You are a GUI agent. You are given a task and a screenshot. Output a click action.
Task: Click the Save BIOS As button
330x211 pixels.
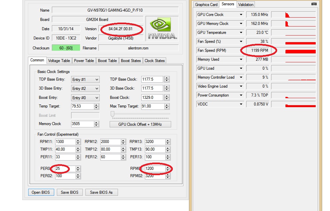pyautogui.click(x=101, y=192)
